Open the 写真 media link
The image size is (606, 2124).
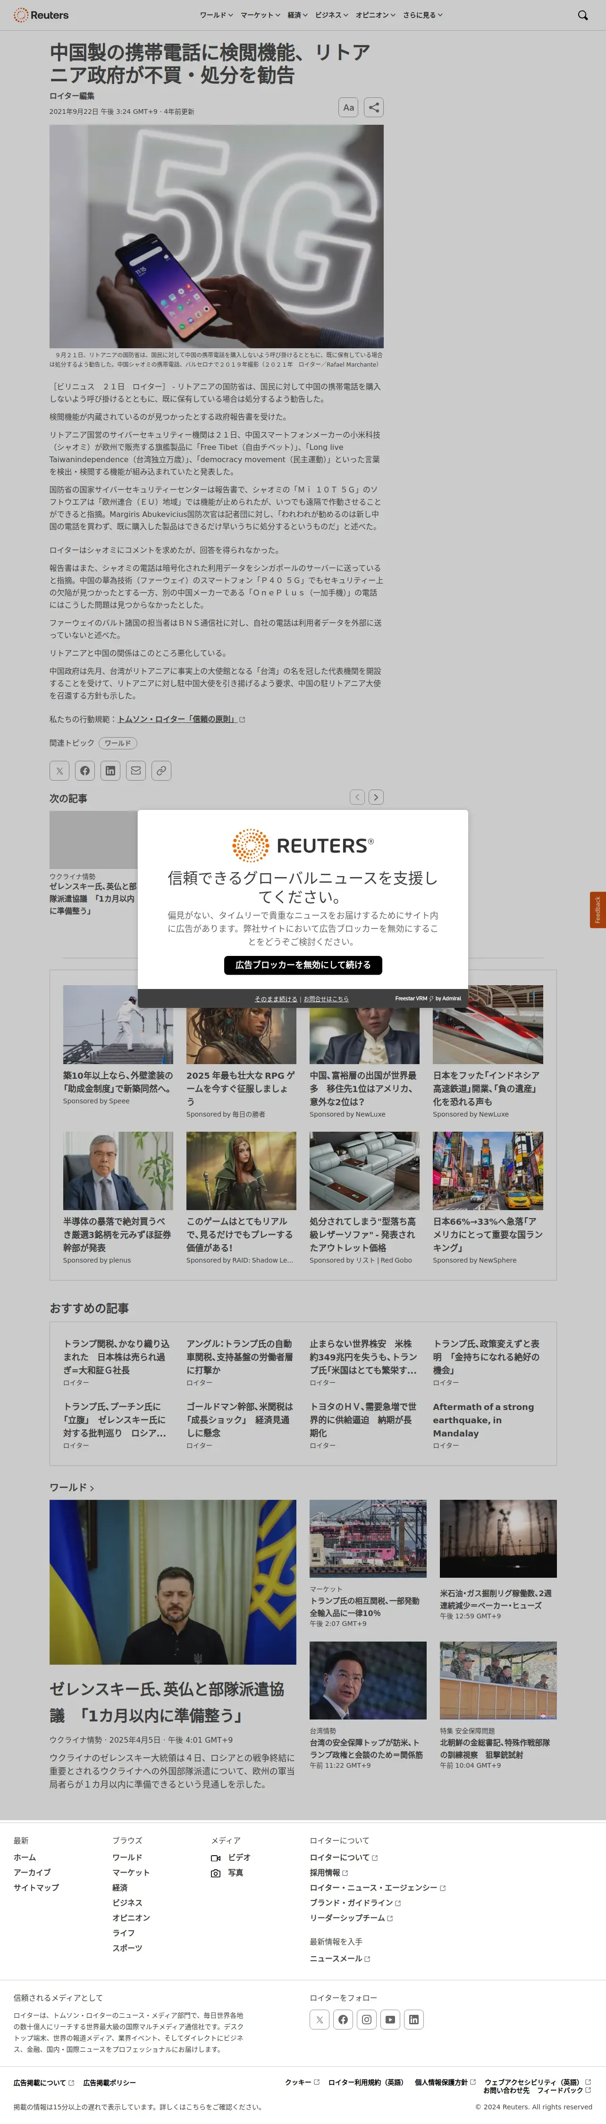(227, 1873)
